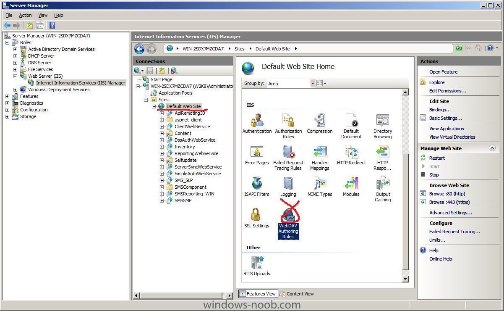Image resolution: width=504 pixels, height=311 pixels.
Task: Click the Server Manager toolbar back arrow
Action: tap(7, 25)
